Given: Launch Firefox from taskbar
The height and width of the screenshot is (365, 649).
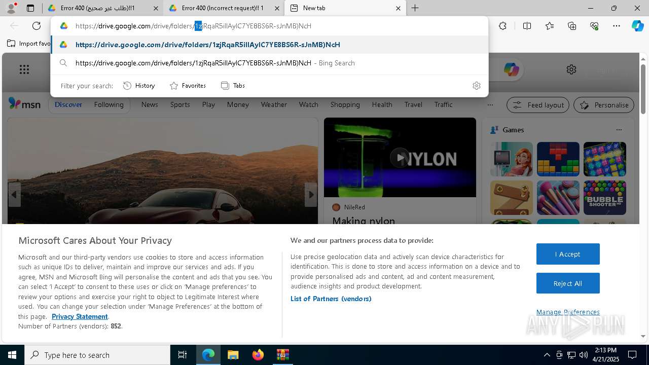Looking at the screenshot, I should (x=258, y=355).
